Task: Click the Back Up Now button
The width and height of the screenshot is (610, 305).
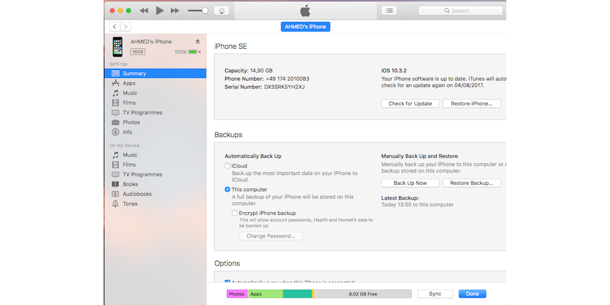Action: 410,183
